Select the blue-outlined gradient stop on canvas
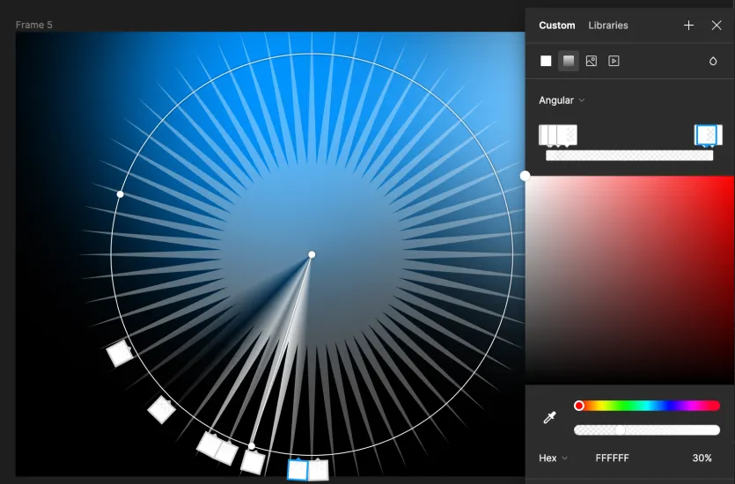 (x=297, y=470)
